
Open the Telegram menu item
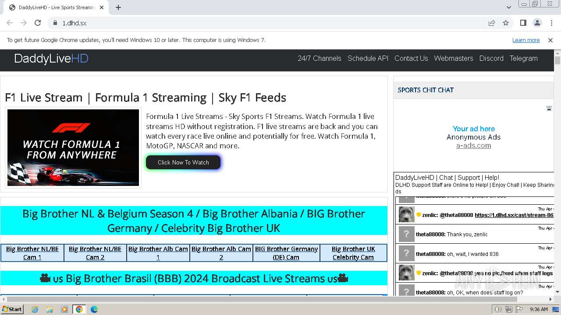pyautogui.click(x=523, y=58)
